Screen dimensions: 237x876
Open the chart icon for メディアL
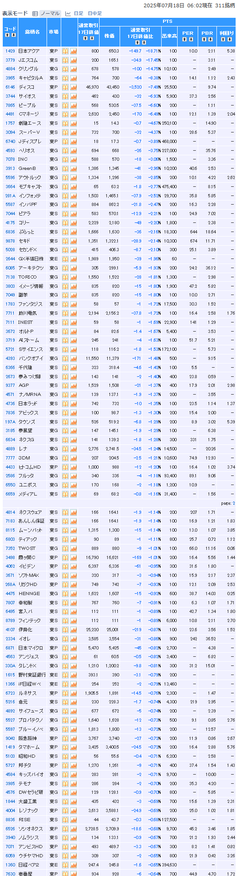pos(74,494)
